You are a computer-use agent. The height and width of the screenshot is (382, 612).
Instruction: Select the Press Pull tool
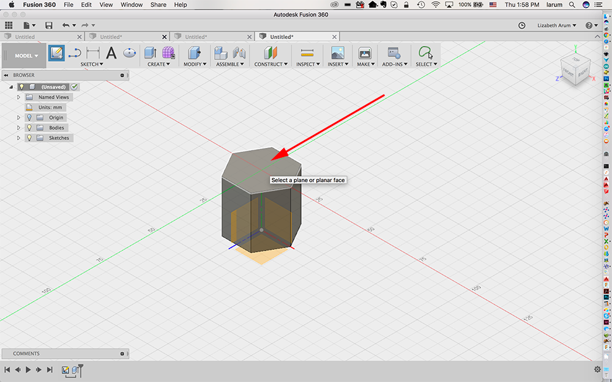click(x=194, y=53)
